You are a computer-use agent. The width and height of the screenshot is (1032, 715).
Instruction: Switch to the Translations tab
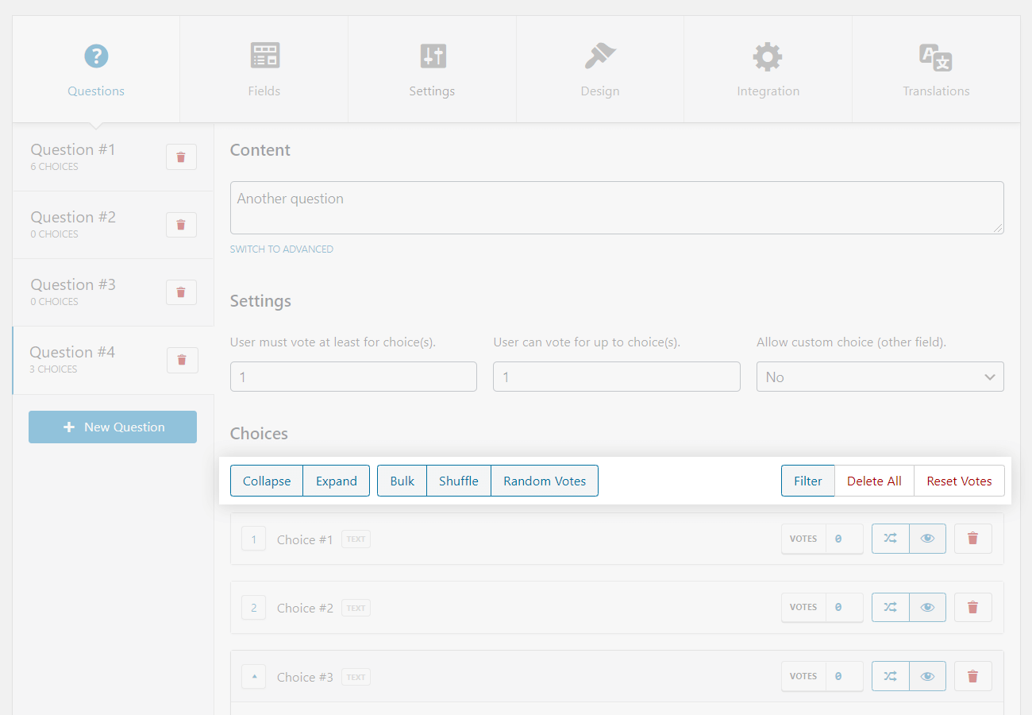(x=936, y=69)
